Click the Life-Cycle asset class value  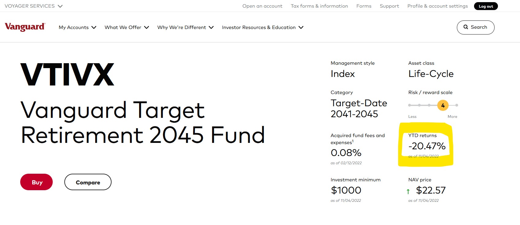431,74
